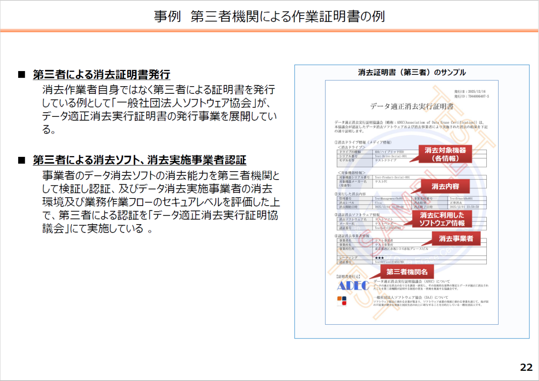Click the issue ID 発行ID：7944006407-5
This screenshot has width=539, height=381.
click(x=471, y=96)
